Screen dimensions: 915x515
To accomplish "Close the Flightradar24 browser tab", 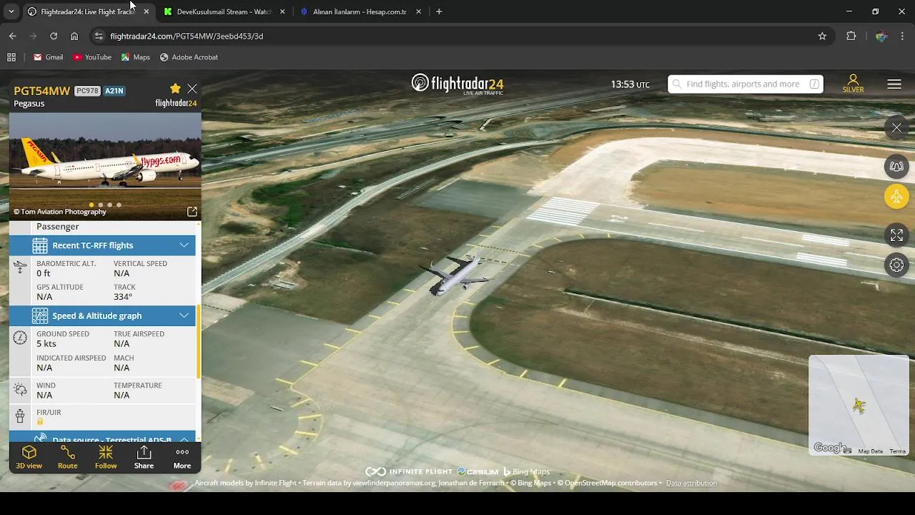I will 147,11.
